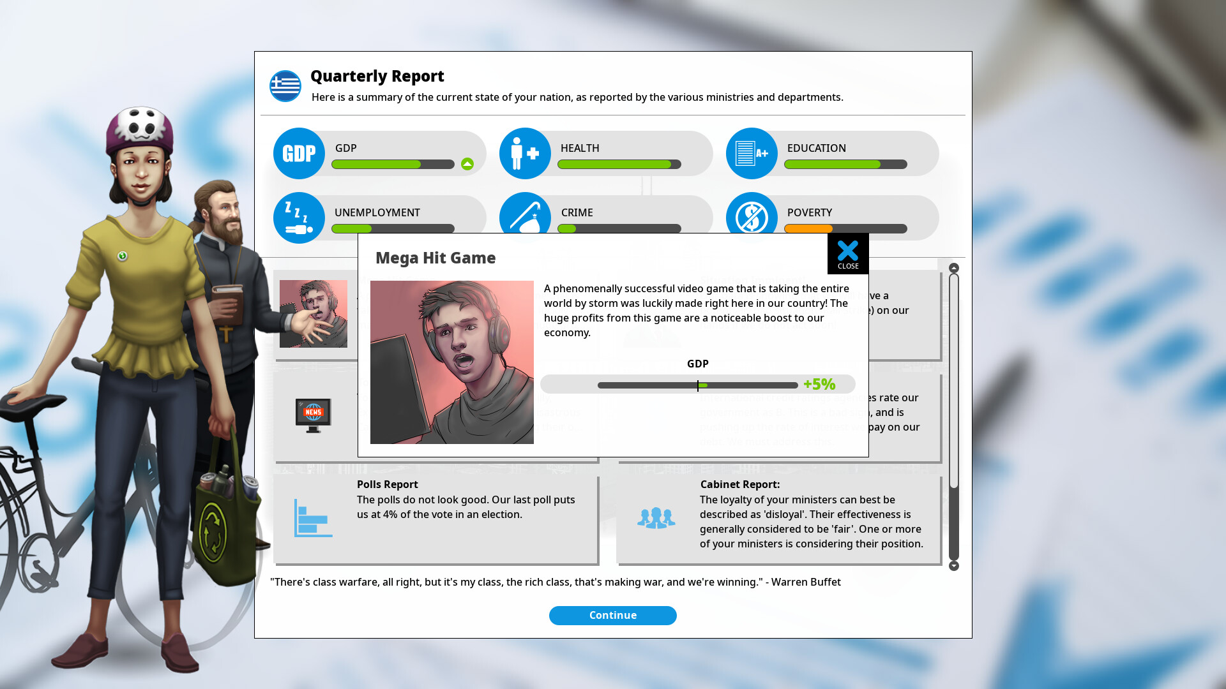Select the Health ministry icon
Image resolution: width=1226 pixels, height=689 pixels.
pyautogui.click(x=525, y=153)
